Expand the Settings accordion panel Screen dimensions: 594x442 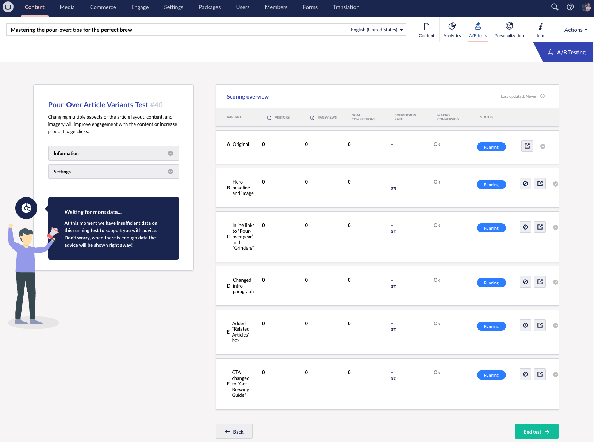pos(113,172)
